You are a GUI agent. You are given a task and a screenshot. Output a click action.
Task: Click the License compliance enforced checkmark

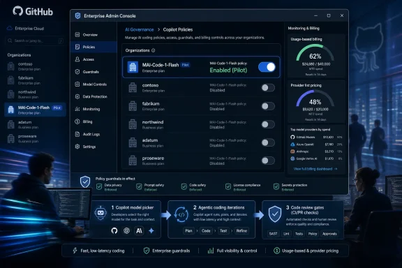click(228, 187)
